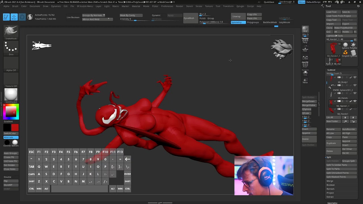Viewport: 363px width, 204px height.
Task: Select the Ryan_K mannequin tool
Action: click(330, 61)
